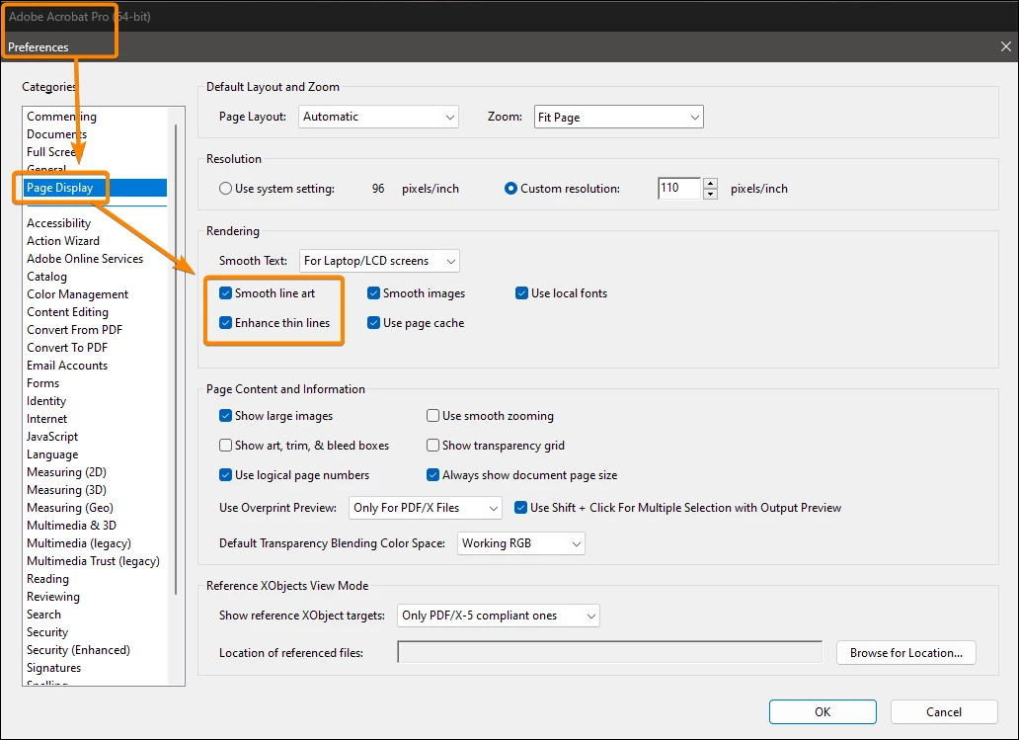
Task: Select Page Display category
Action: pyautogui.click(x=96, y=188)
